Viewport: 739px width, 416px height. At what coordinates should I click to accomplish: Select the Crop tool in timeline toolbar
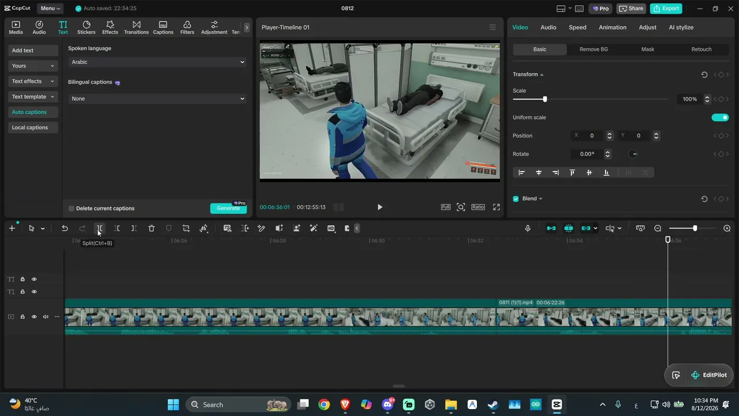tap(186, 228)
